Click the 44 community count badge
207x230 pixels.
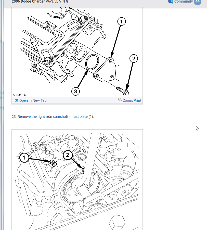tap(198, 2)
